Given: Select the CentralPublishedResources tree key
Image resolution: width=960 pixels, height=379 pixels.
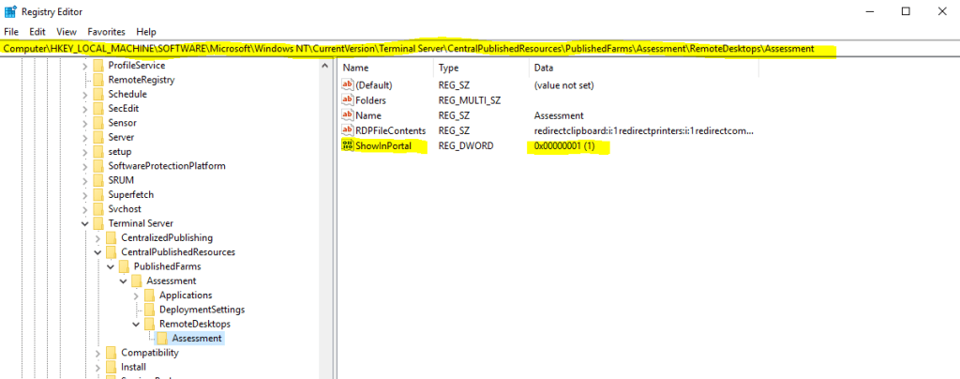Looking at the screenshot, I should 178,252.
